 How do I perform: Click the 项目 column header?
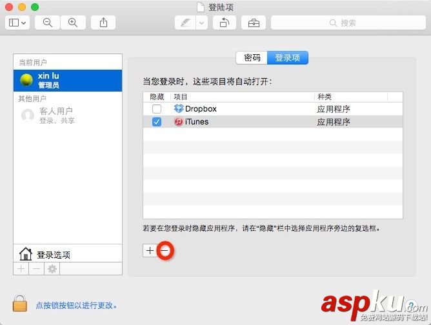(x=242, y=97)
